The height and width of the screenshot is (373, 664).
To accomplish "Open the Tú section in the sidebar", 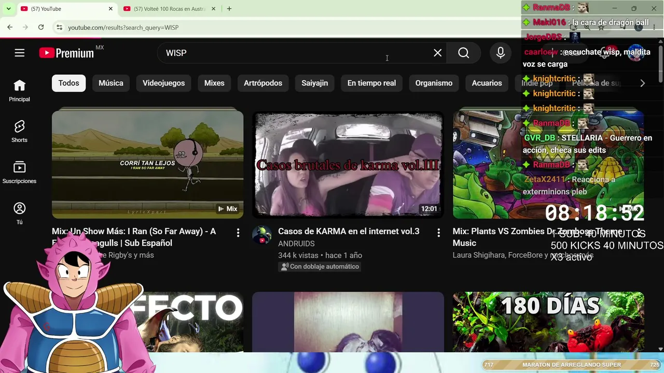I will pos(19,213).
